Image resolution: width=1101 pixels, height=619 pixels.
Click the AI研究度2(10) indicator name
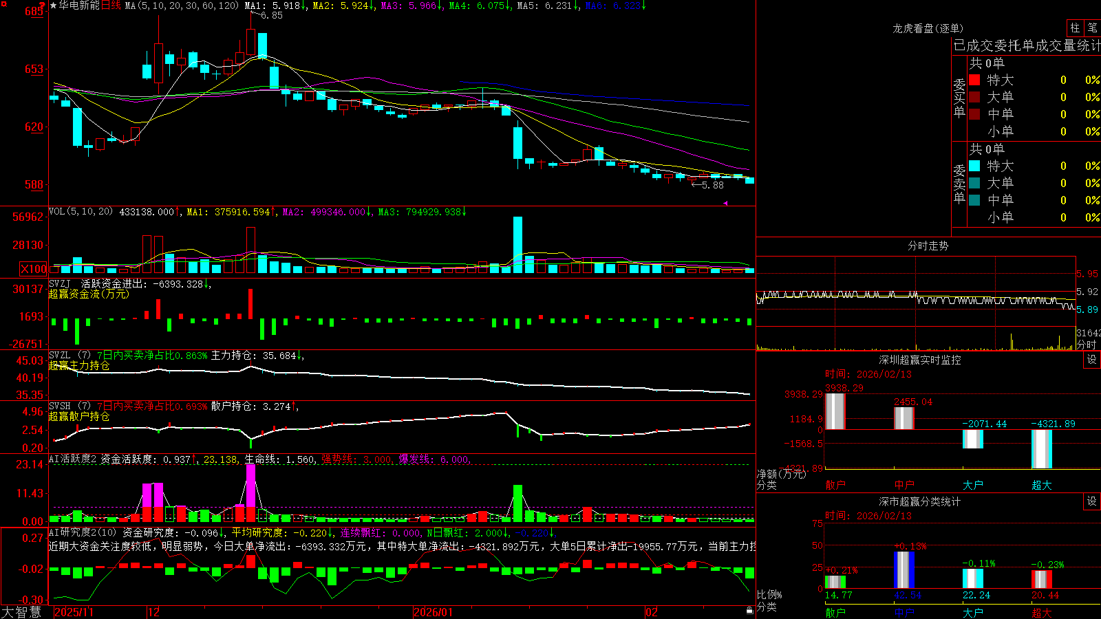(83, 532)
